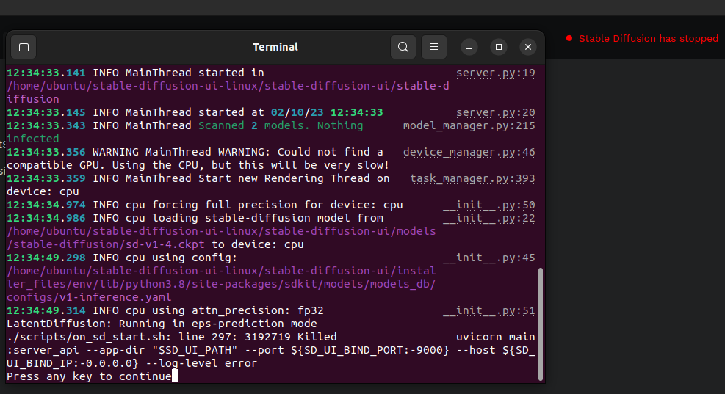Open the model_manager.py:215 source link

pos(469,126)
